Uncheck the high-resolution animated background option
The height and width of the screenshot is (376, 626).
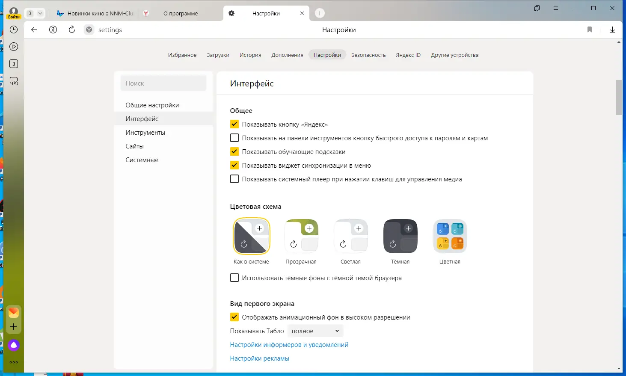click(x=234, y=317)
